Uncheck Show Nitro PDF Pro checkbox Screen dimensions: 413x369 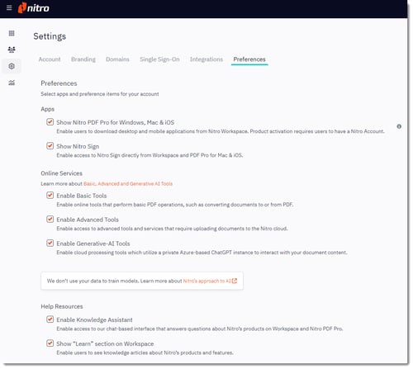[x=50, y=121]
